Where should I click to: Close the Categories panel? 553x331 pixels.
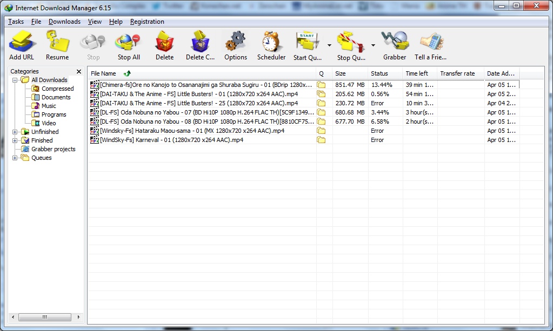(x=79, y=71)
